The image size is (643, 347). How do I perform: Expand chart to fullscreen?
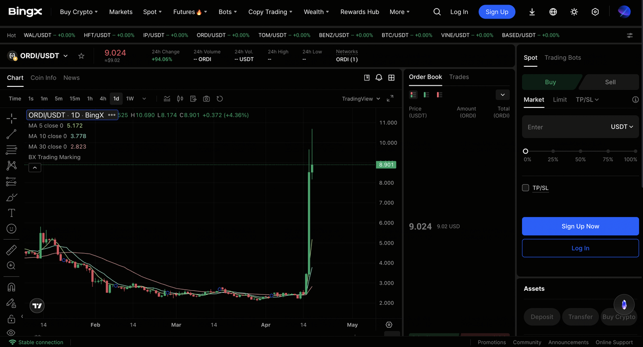[x=390, y=99]
